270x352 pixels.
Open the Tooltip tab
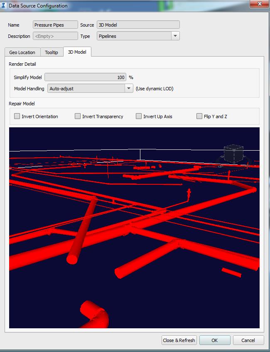coord(52,52)
